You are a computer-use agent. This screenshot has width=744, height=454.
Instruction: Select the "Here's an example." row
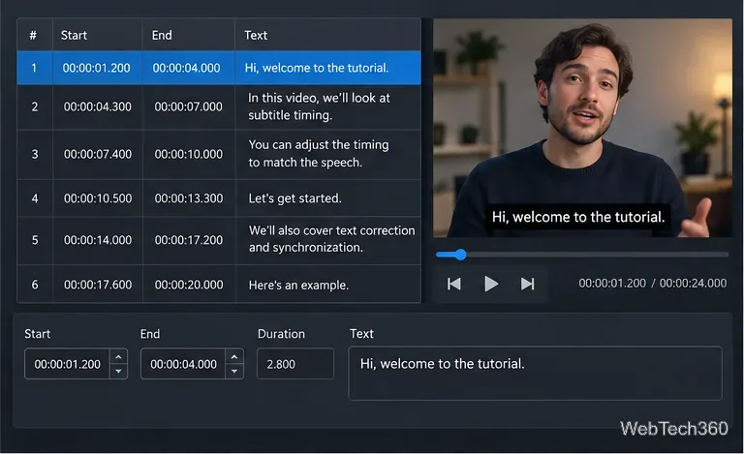[219, 285]
